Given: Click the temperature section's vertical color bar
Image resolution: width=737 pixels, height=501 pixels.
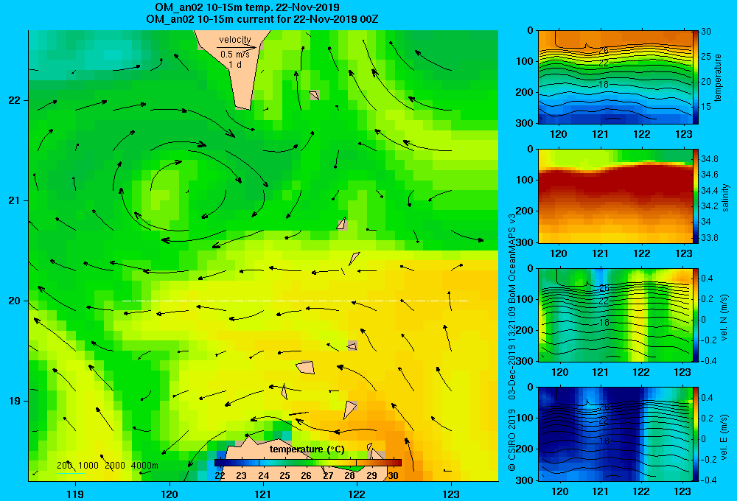Looking at the screenshot, I should (696, 77).
